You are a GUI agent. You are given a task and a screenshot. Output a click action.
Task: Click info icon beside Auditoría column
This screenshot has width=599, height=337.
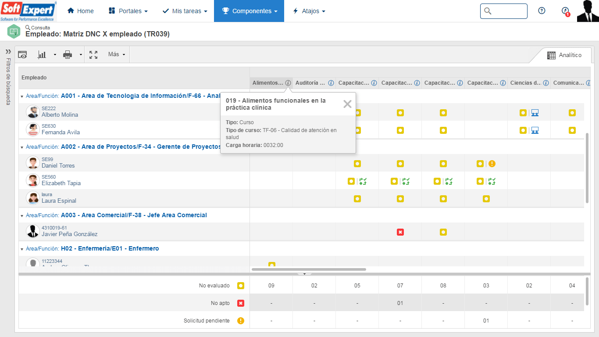[x=331, y=83]
